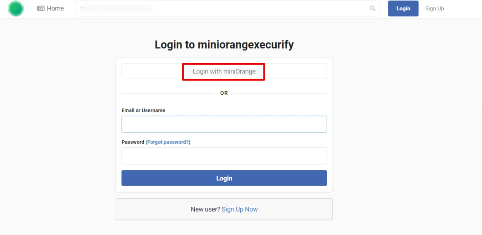Click the OR divider between login options
Screen dimensions: 482x235
(224, 93)
